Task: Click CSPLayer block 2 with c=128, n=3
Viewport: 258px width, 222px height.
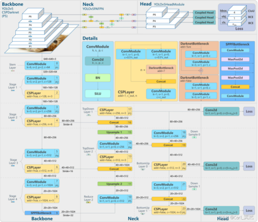Action: point(42,94)
